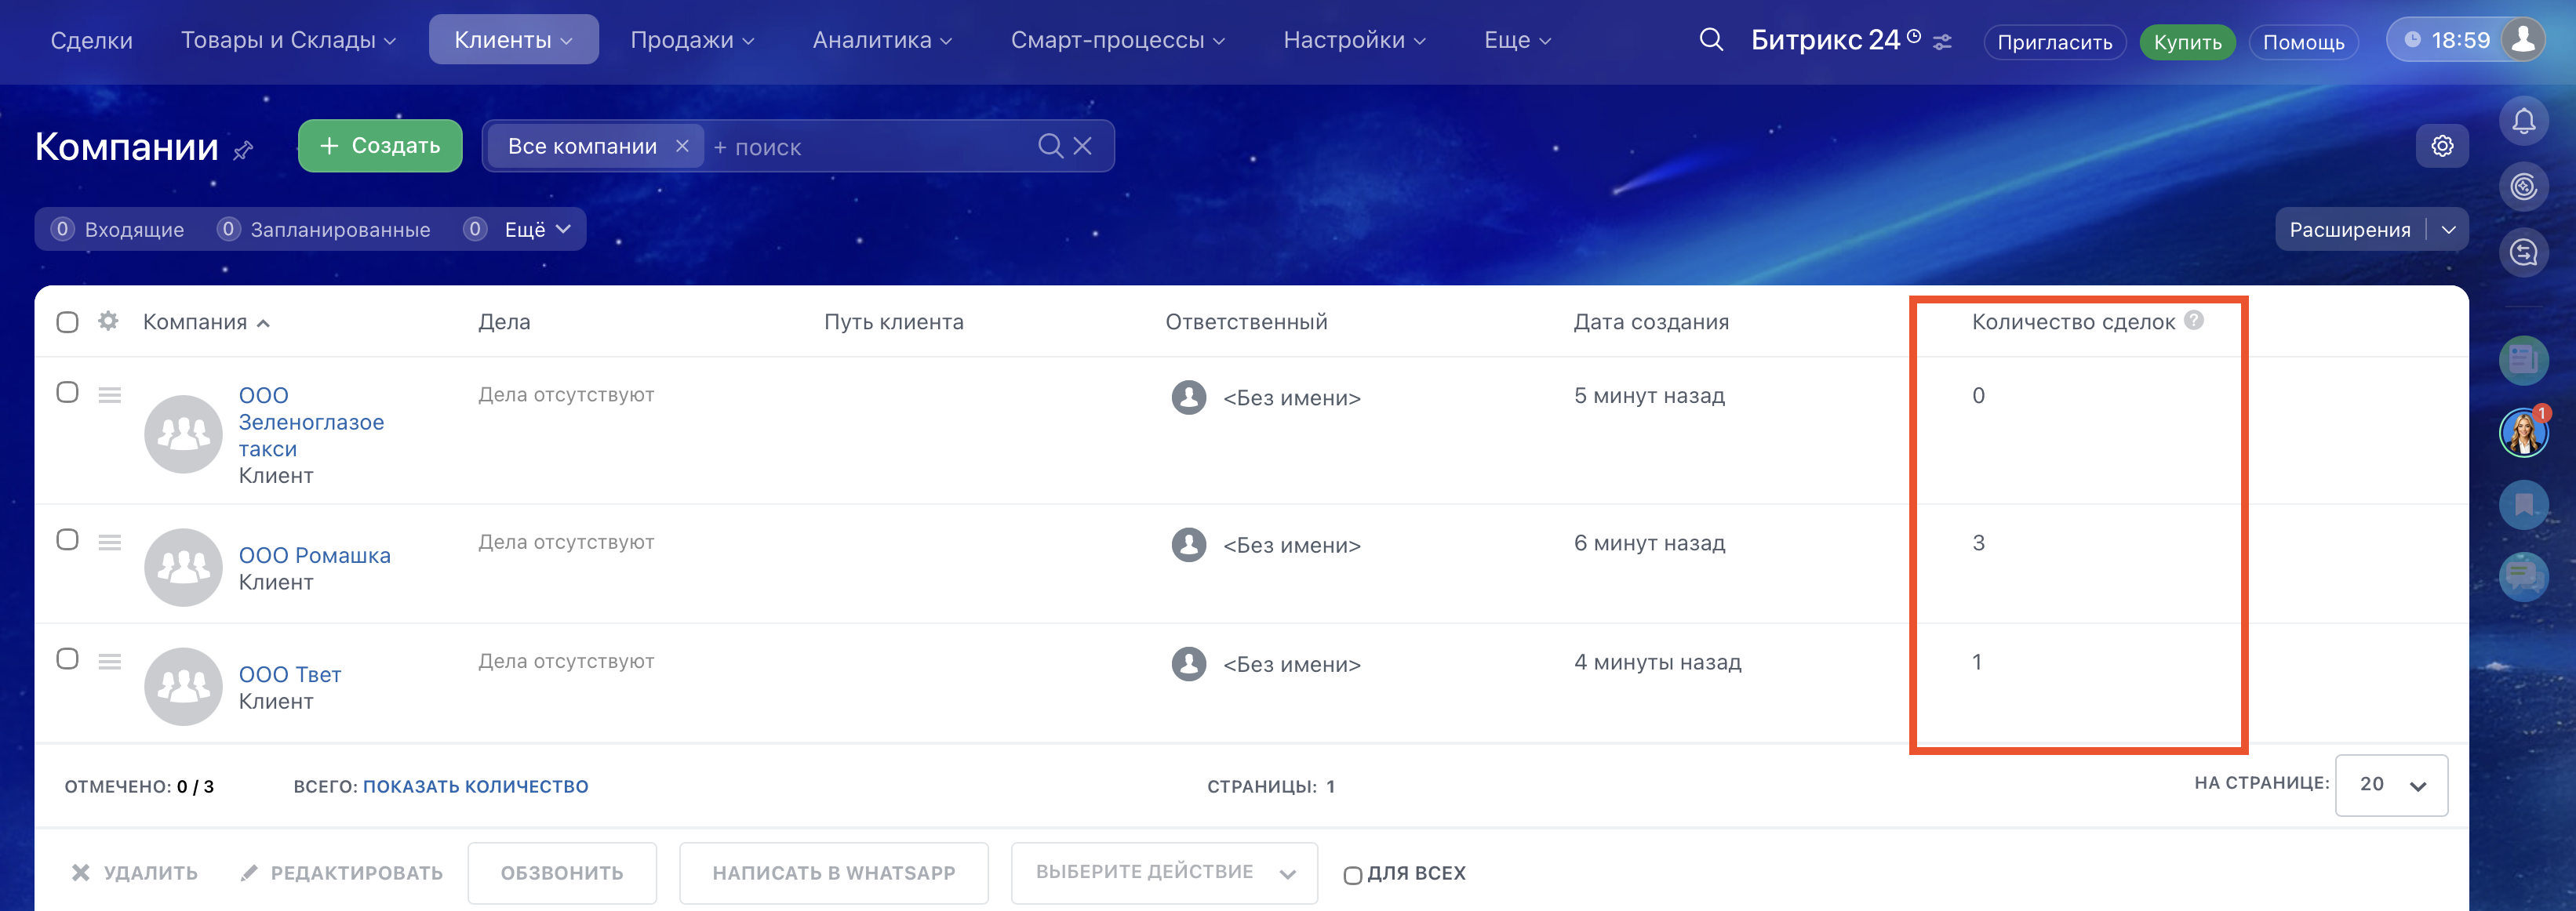Viewport: 2576px width, 911px height.
Task: Expand the Расширения dropdown arrow
Action: [x=2448, y=230]
